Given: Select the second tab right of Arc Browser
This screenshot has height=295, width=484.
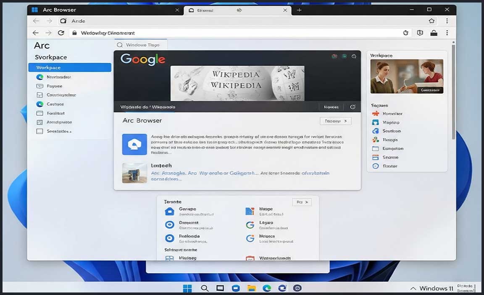Looking at the screenshot, I should coord(238,10).
